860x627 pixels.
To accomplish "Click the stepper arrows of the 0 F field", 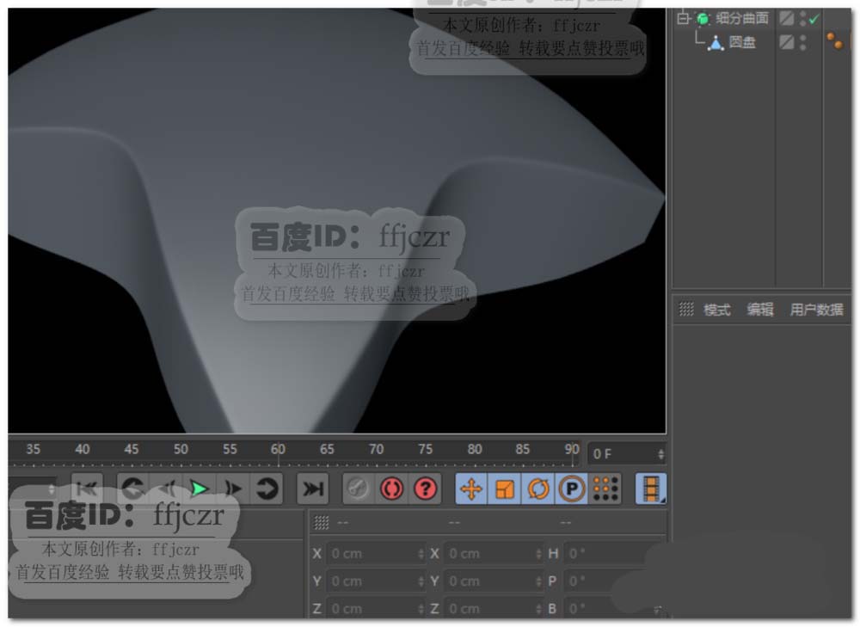I will click(x=660, y=454).
